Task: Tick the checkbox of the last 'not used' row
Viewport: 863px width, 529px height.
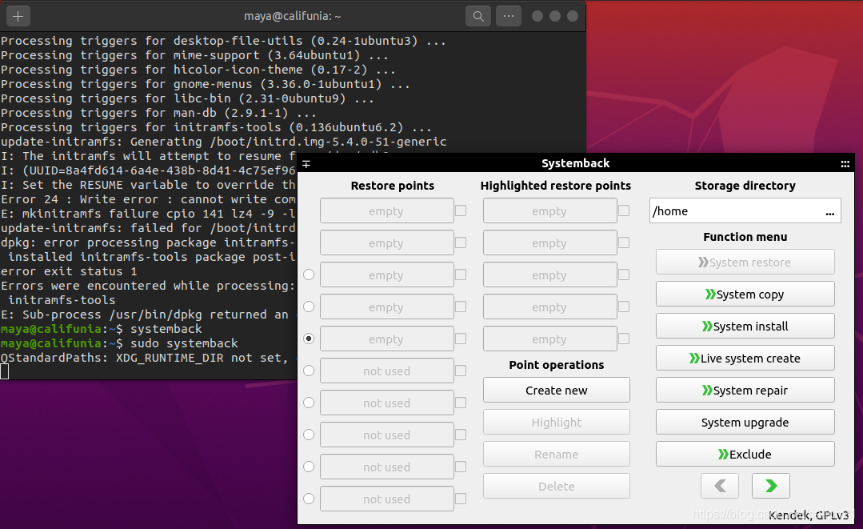Action: coord(461,498)
